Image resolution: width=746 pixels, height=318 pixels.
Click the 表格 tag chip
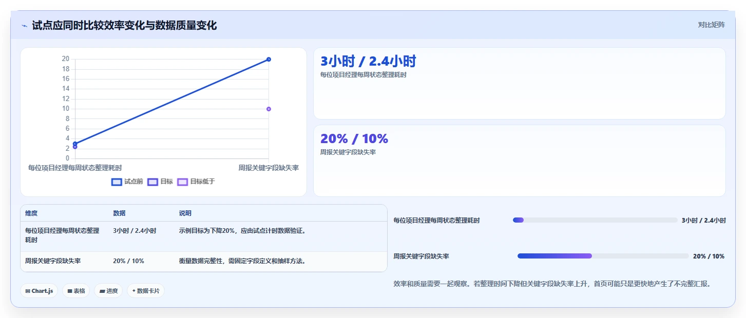point(76,291)
